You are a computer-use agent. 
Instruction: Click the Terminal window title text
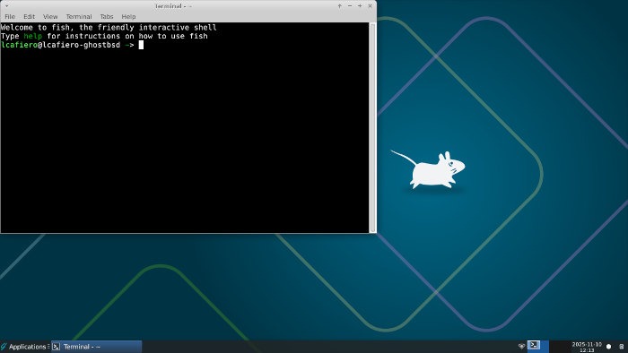[x=173, y=6]
